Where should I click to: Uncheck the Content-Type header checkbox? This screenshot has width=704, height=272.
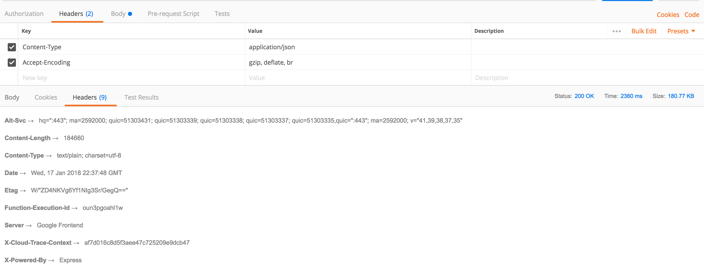tap(12, 47)
